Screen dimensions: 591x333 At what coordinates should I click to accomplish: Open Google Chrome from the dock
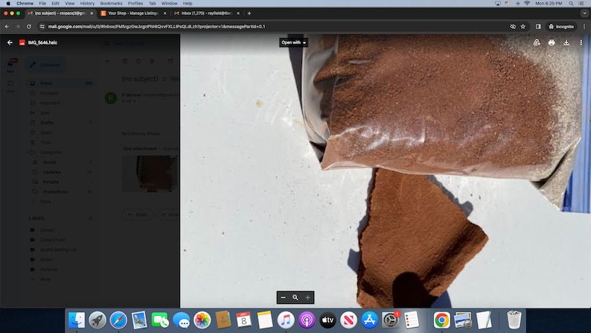tap(441, 320)
